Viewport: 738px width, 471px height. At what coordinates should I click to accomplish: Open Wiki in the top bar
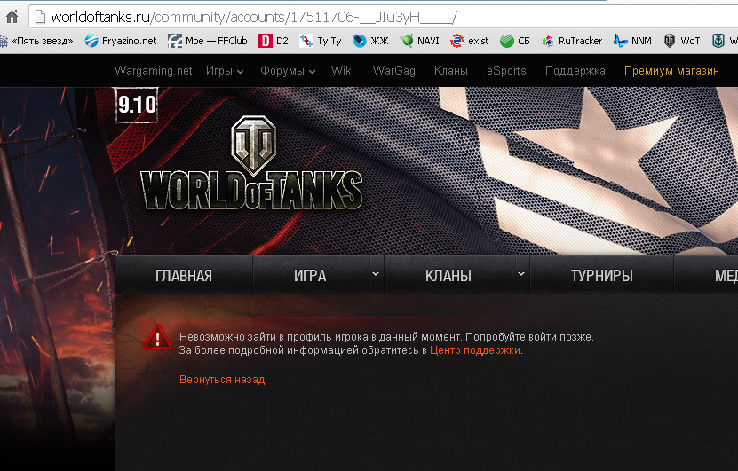[x=342, y=70]
